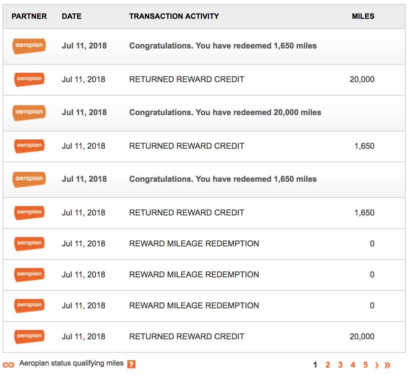Click Aeroplan logo in first transaction row
Viewport: 411px width, 375px height.
tap(29, 46)
